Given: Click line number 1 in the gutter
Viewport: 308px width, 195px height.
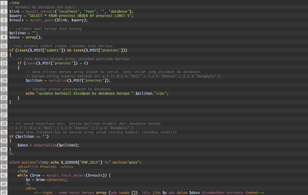Looking at the screenshot, I should pyautogui.click(x=4, y=2).
